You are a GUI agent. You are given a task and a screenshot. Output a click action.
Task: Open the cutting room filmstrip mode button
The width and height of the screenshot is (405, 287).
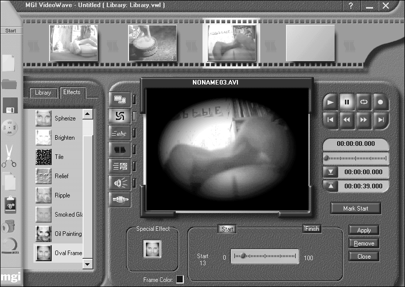click(x=119, y=99)
